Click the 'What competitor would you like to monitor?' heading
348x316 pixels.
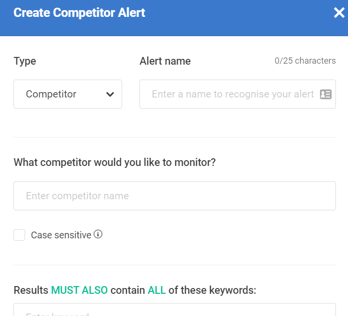115,163
